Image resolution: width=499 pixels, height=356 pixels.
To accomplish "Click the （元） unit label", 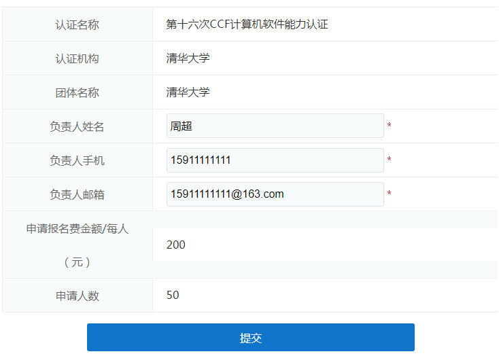I will (x=78, y=262).
